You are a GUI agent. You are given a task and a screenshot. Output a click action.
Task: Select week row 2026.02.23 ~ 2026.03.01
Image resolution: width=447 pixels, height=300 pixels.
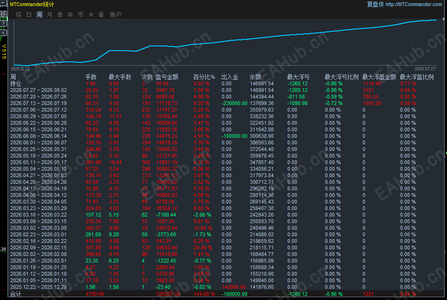(x=39, y=234)
